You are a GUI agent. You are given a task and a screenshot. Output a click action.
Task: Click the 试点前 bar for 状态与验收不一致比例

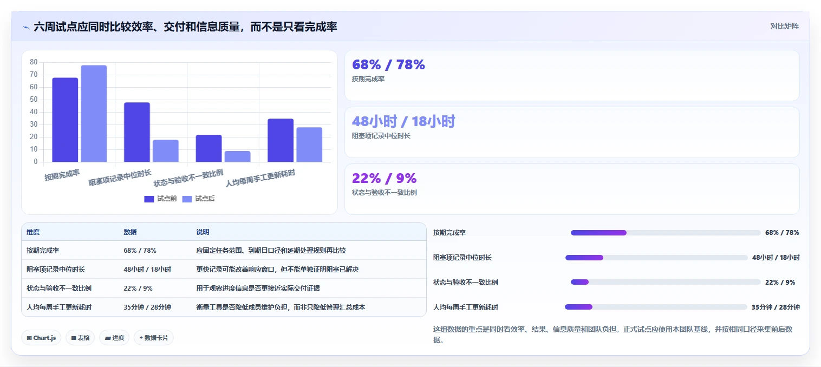pyautogui.click(x=208, y=148)
